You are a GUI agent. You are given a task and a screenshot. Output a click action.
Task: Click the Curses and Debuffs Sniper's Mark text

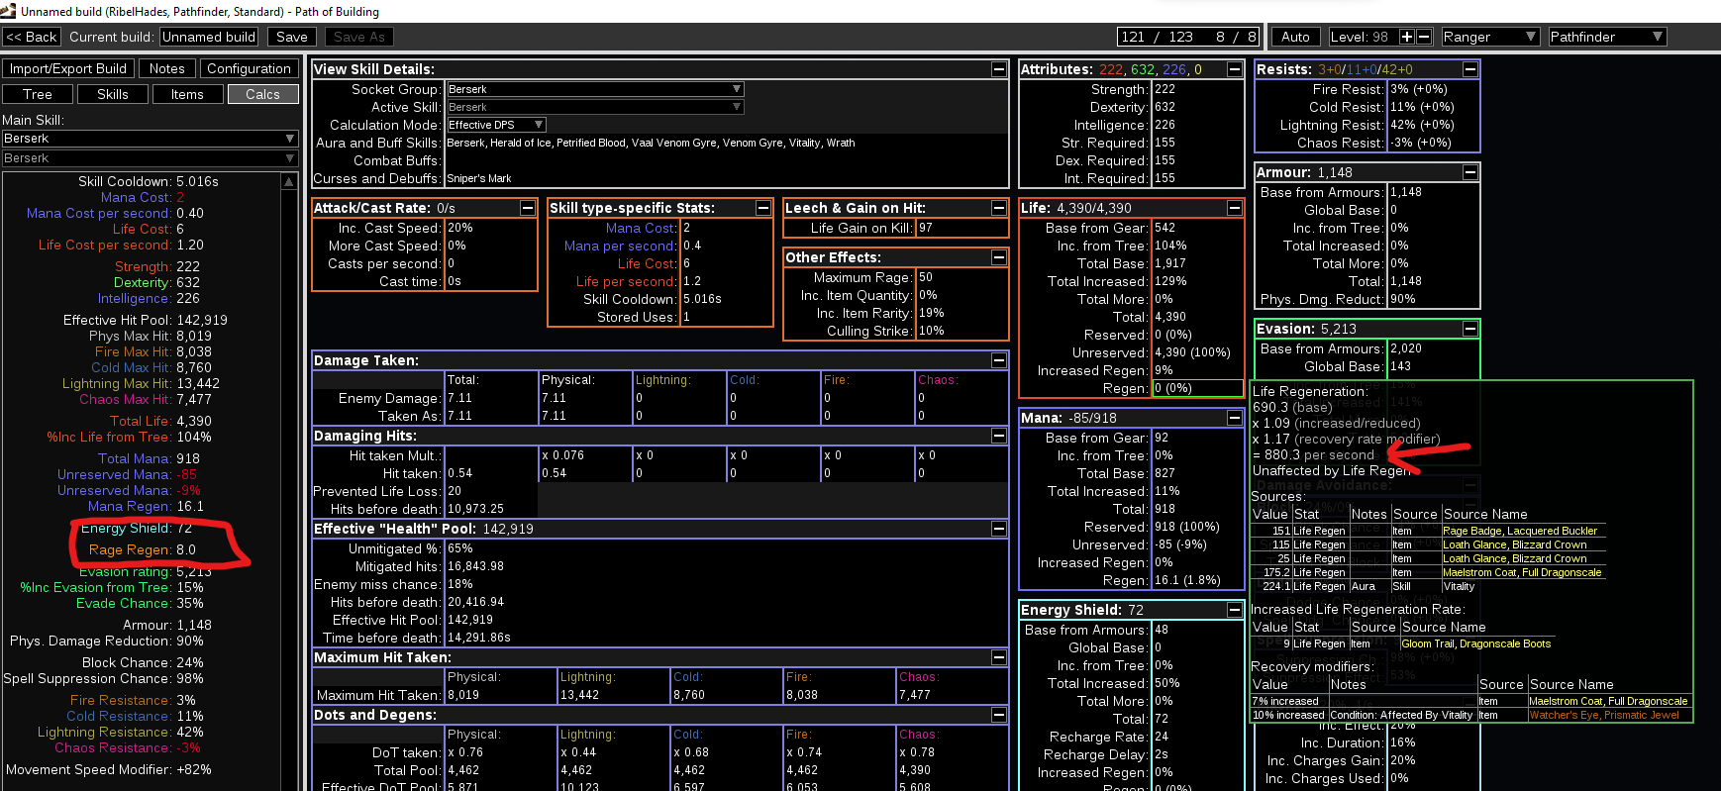tap(478, 178)
